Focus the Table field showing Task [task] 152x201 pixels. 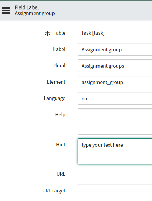[x=115, y=33]
